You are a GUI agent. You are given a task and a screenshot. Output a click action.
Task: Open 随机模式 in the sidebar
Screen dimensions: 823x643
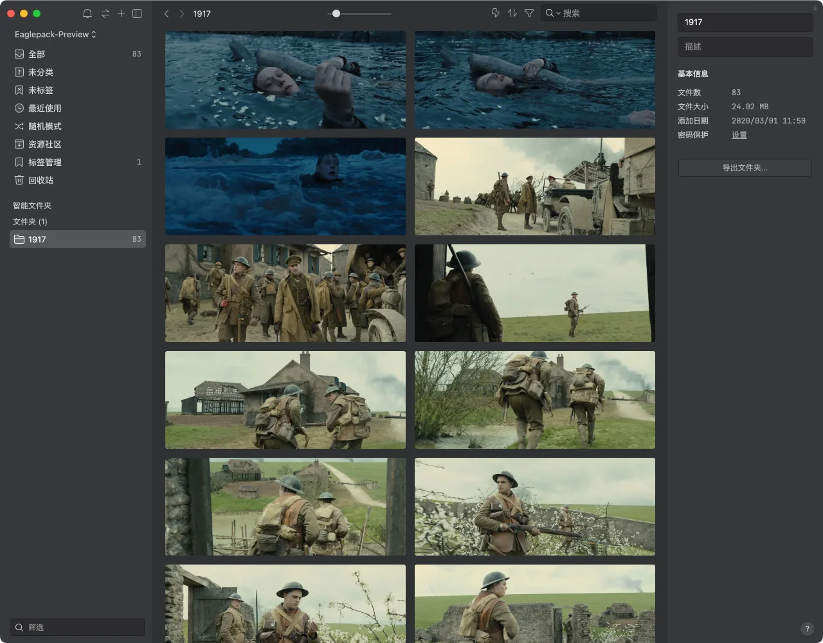(x=78, y=126)
